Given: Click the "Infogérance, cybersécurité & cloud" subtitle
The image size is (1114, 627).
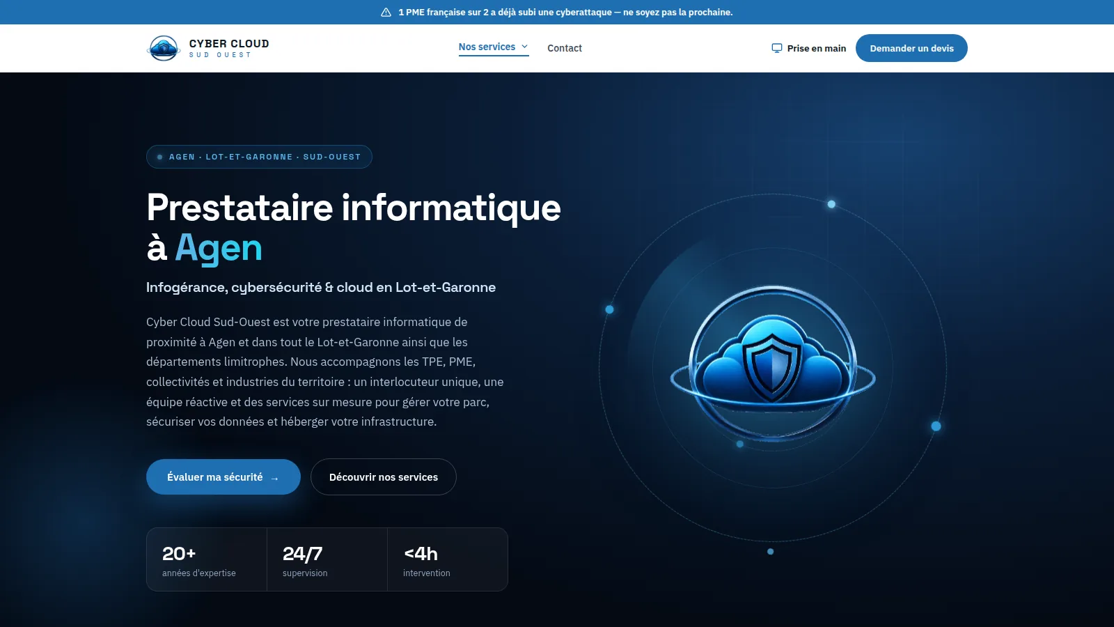Looking at the screenshot, I should tap(321, 287).
